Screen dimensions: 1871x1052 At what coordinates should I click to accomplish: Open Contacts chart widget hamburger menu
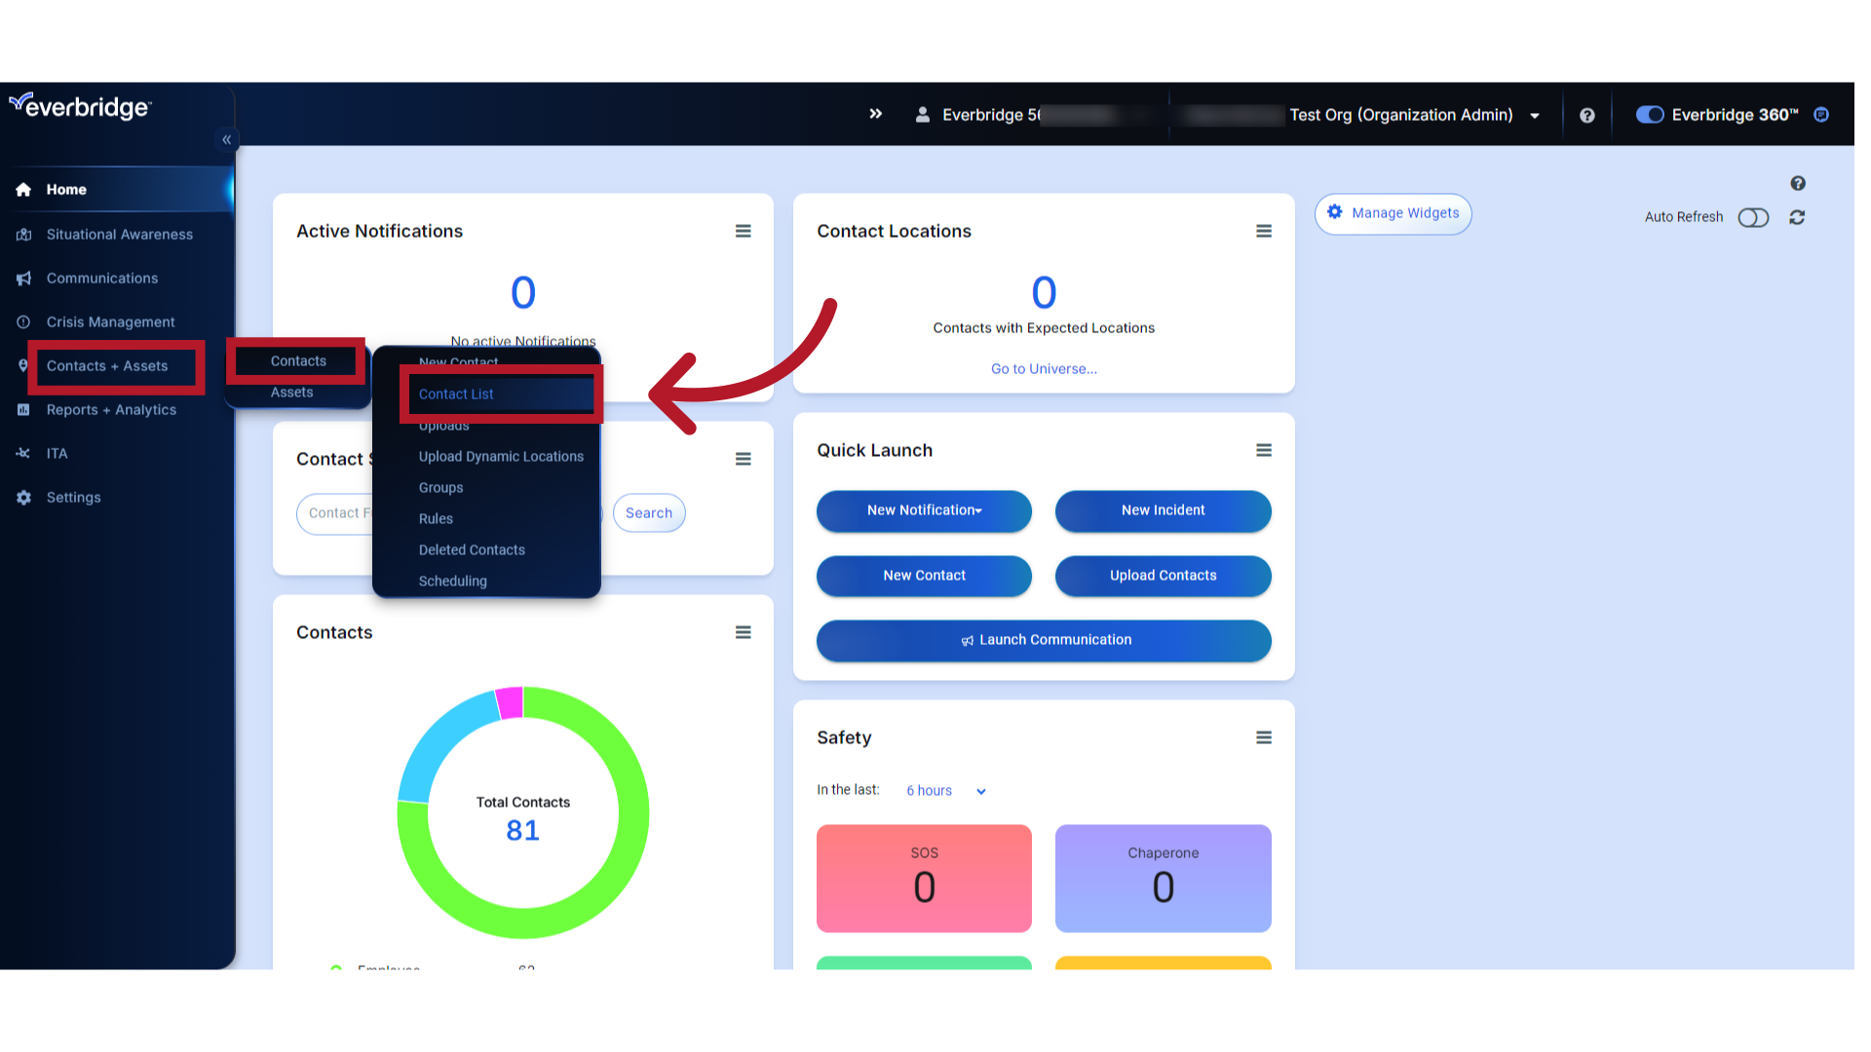pyautogui.click(x=743, y=632)
